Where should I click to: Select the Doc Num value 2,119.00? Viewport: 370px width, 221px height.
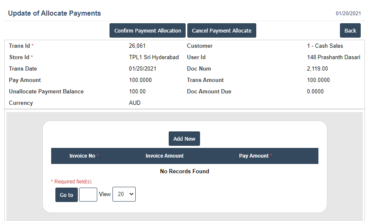click(317, 68)
